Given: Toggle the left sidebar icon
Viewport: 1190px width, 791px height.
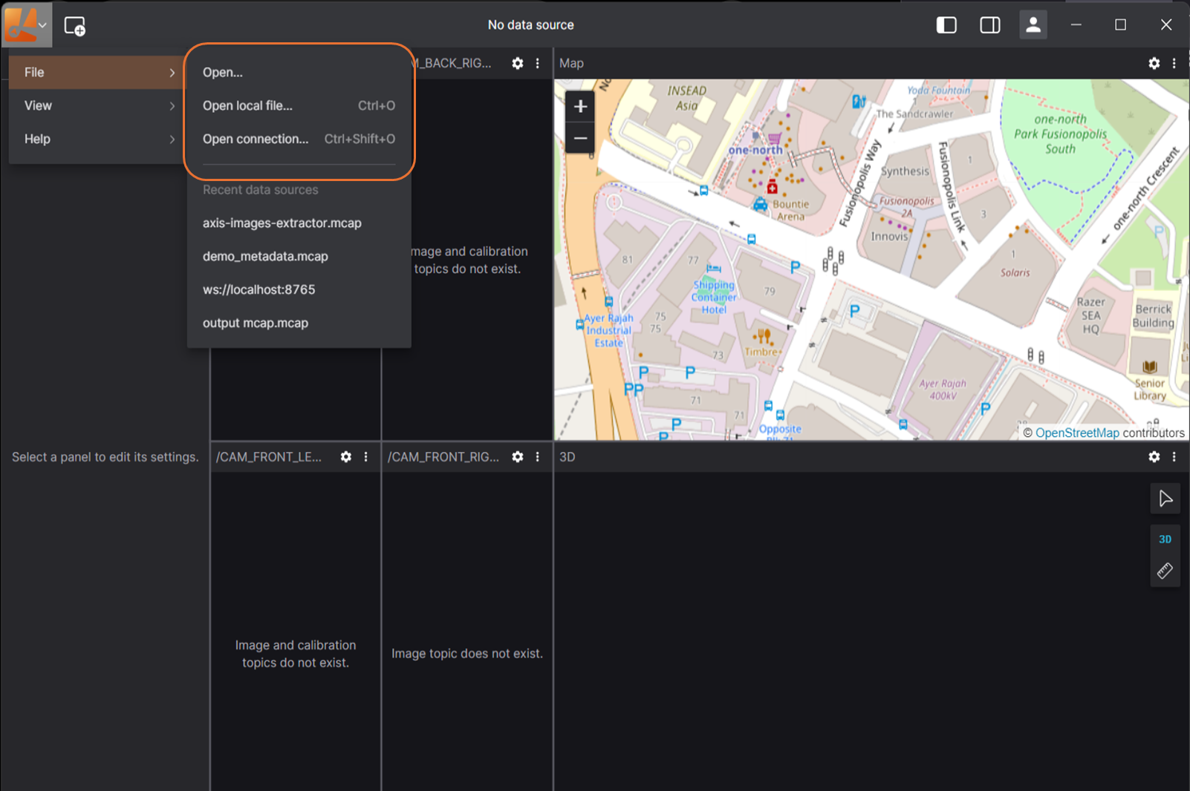Looking at the screenshot, I should 946,24.
